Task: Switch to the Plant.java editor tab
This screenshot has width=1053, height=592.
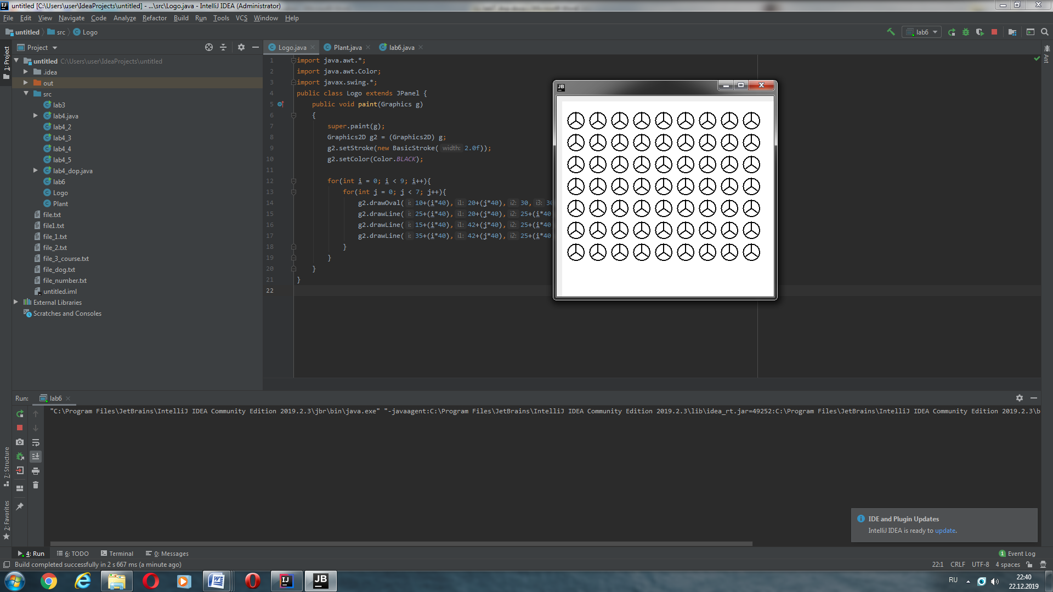Action: (347, 48)
